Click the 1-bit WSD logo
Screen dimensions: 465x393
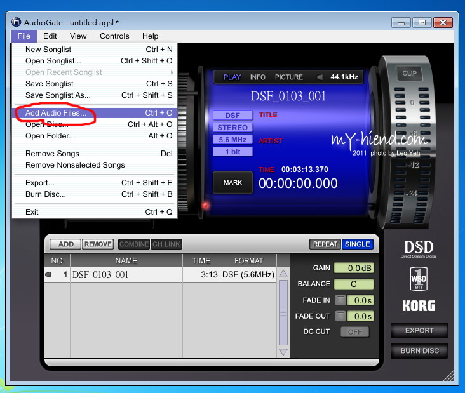pyautogui.click(x=419, y=279)
